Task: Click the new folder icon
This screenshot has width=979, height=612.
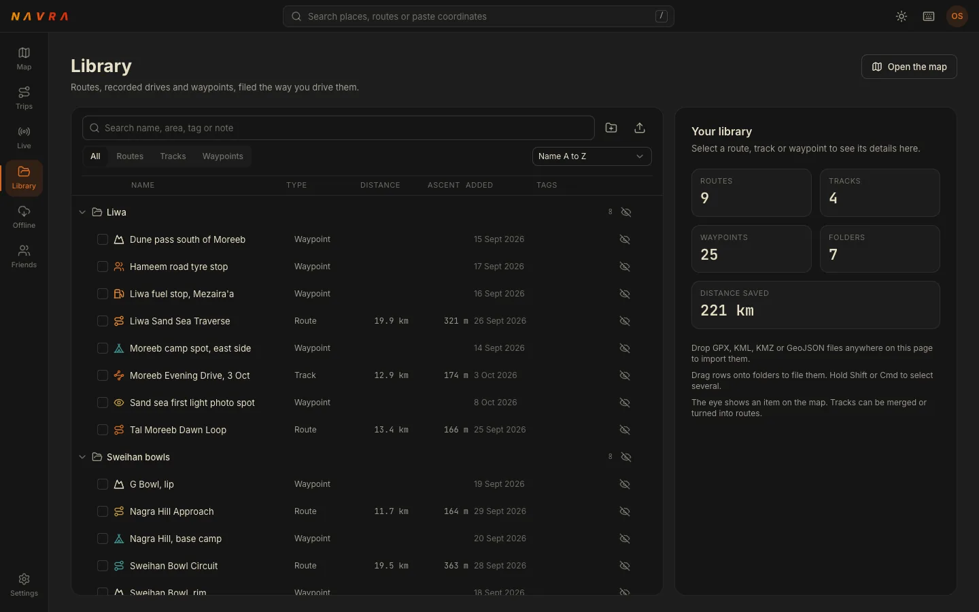Action: point(611,128)
